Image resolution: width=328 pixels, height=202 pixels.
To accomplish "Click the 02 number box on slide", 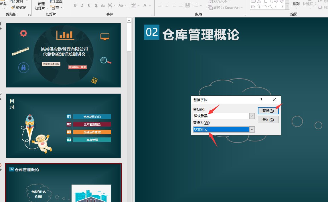I will 152,32.
